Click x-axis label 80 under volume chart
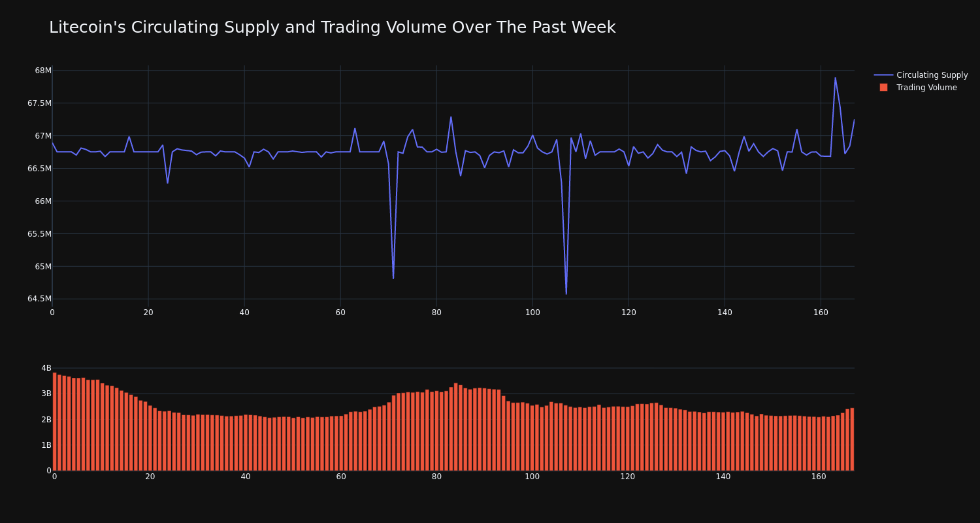Screen dimensions: 980x523 point(436,477)
